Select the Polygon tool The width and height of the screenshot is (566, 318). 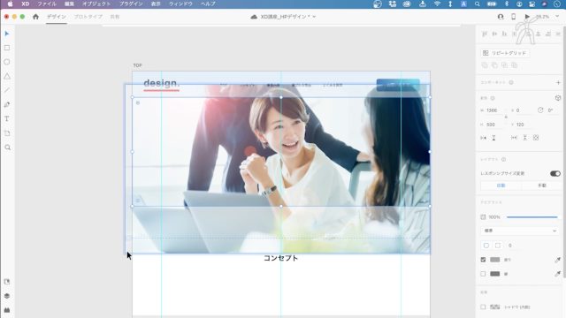click(x=7, y=76)
